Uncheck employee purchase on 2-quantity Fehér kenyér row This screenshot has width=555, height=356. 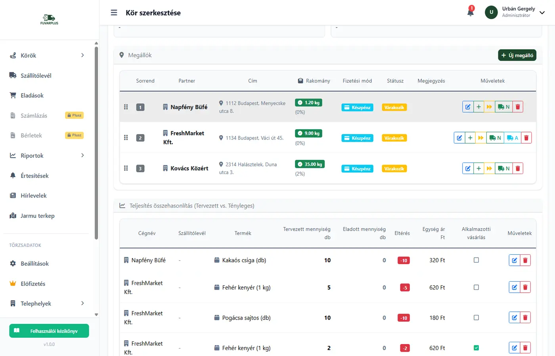[476, 348]
